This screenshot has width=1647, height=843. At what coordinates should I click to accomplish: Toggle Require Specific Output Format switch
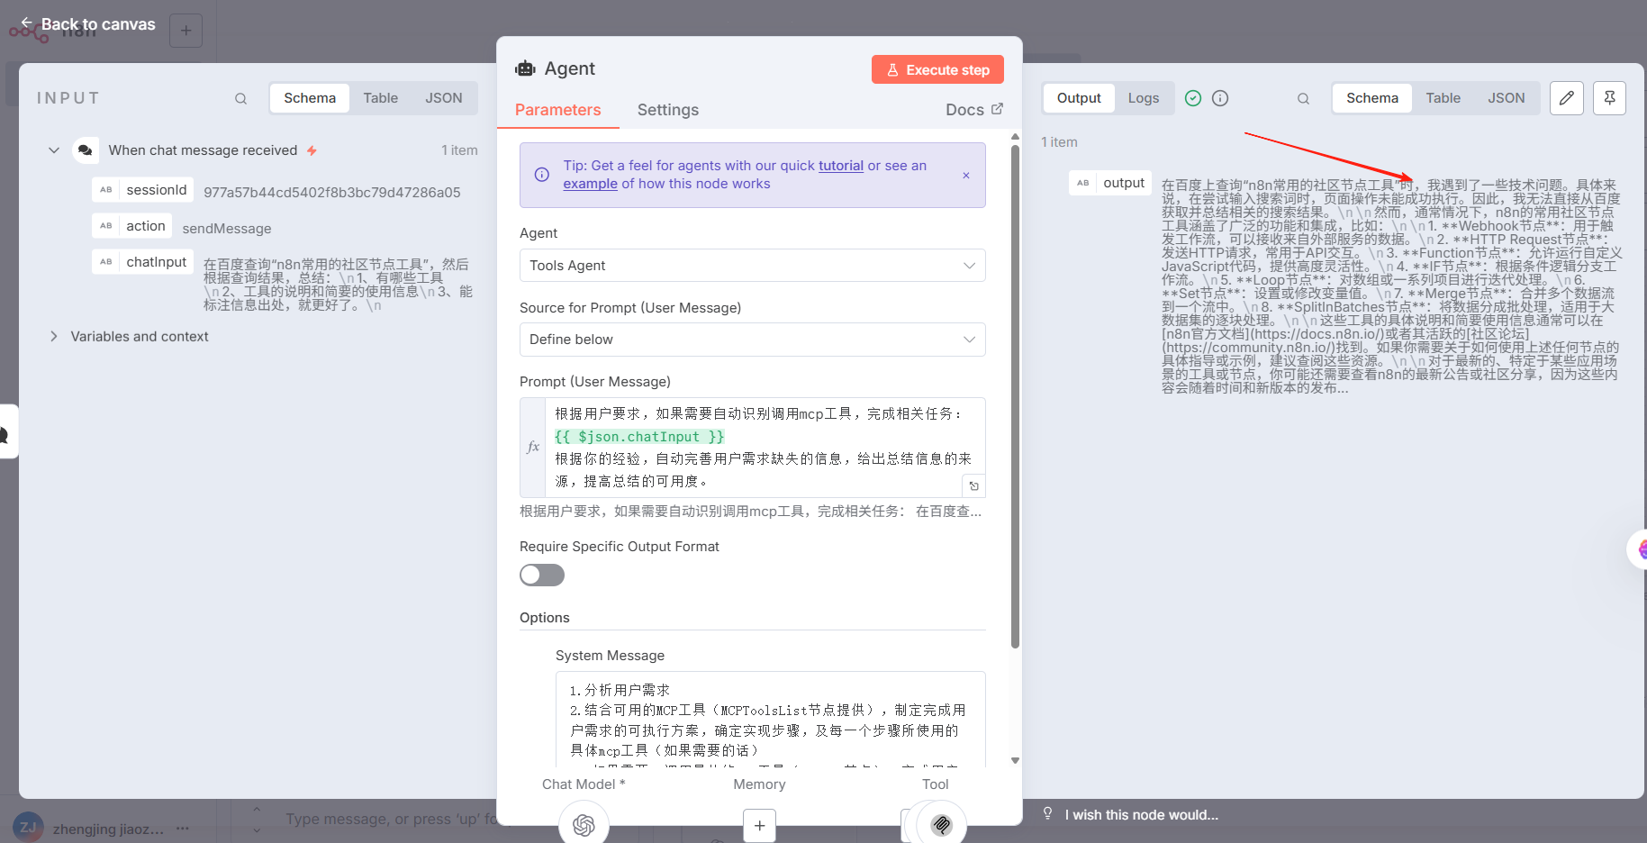pos(542,575)
